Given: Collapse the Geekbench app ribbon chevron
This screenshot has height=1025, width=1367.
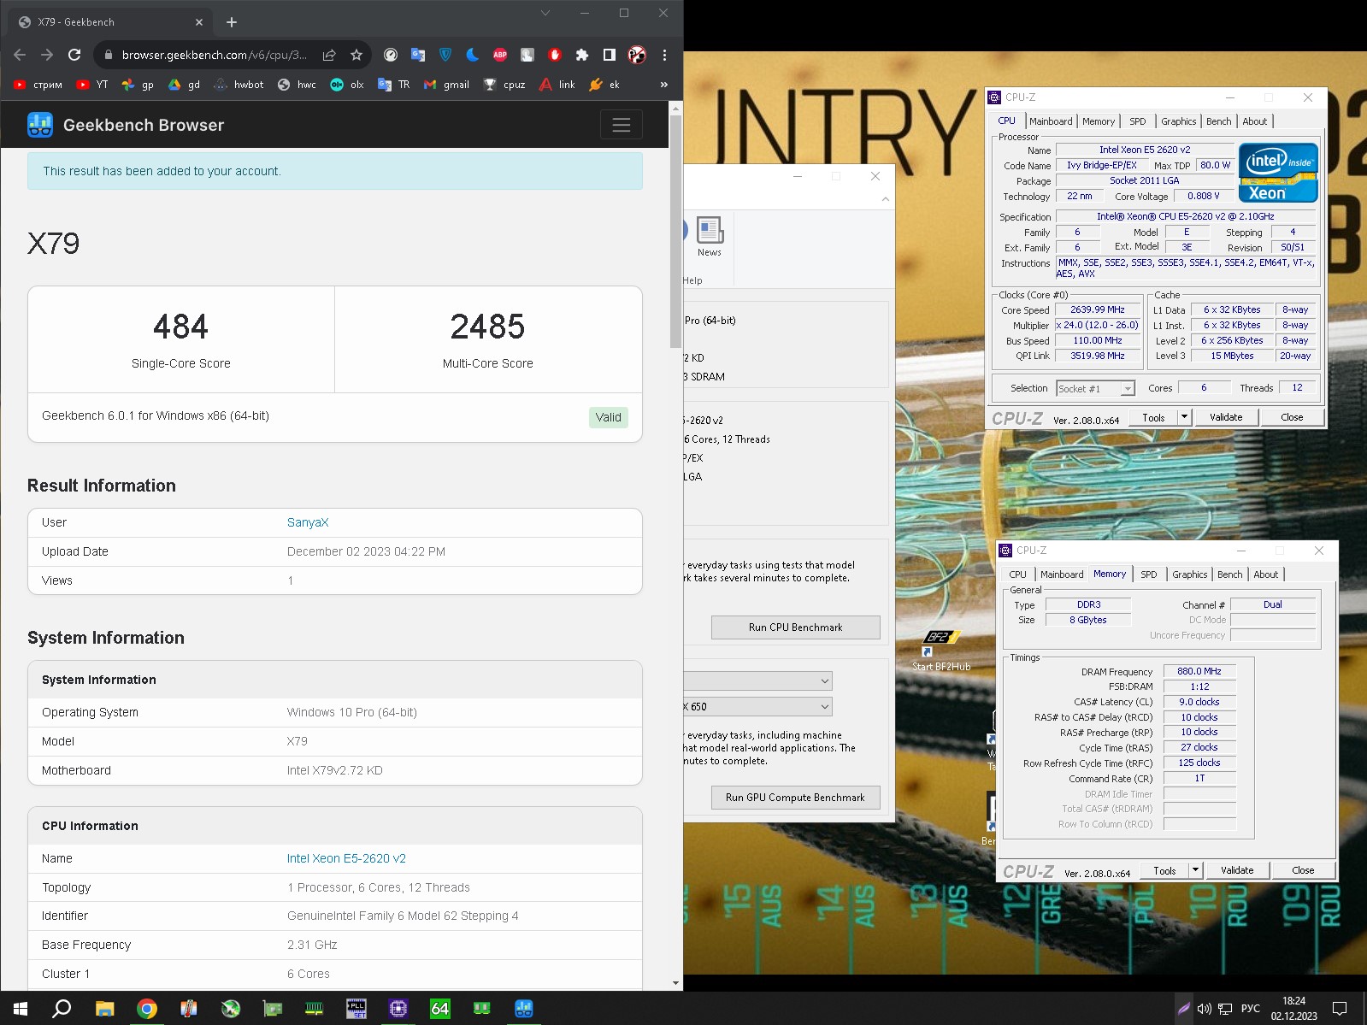Looking at the screenshot, I should [x=886, y=199].
